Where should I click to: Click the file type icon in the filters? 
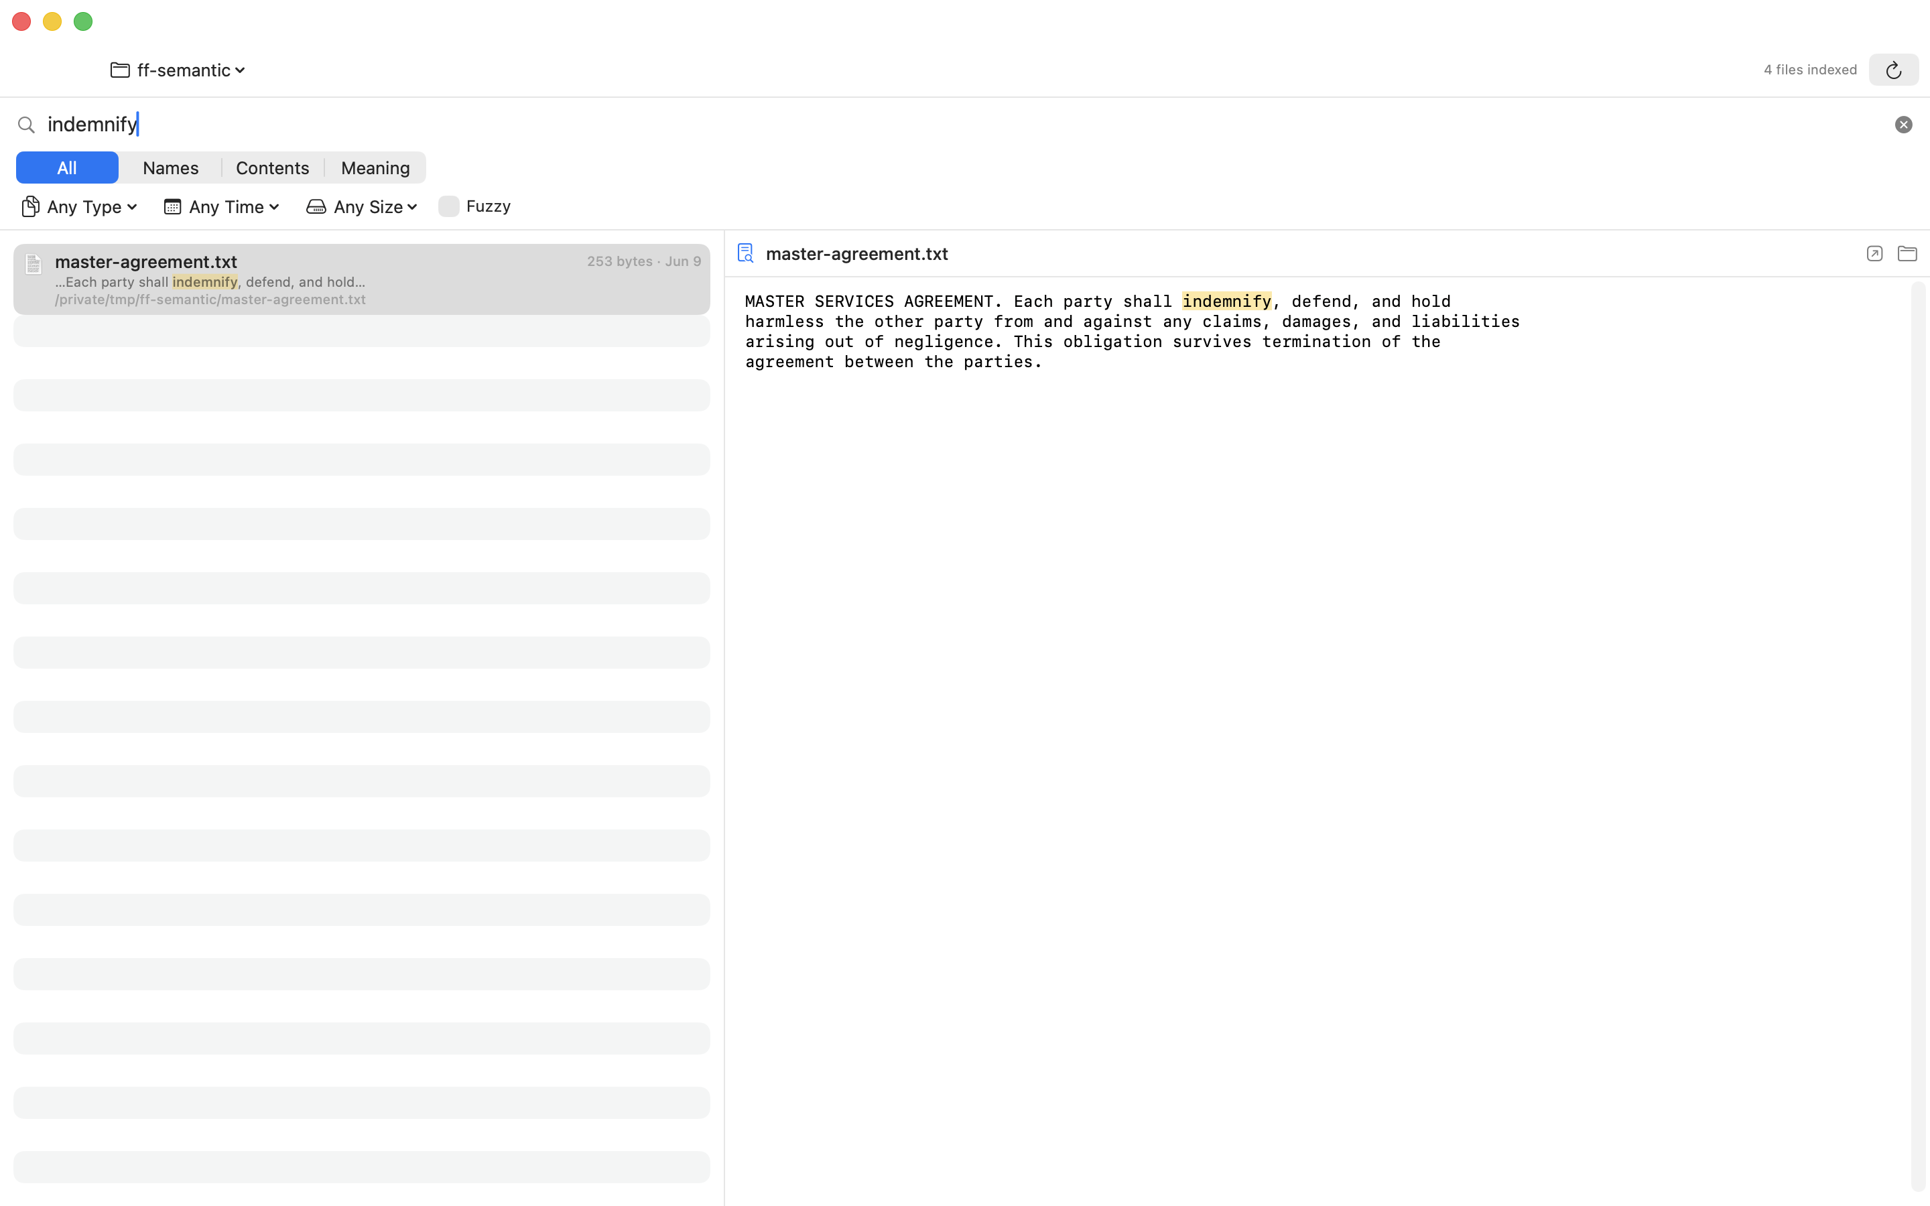[30, 206]
